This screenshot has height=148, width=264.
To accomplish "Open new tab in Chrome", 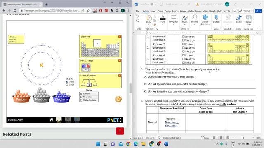I will (47, 5).
